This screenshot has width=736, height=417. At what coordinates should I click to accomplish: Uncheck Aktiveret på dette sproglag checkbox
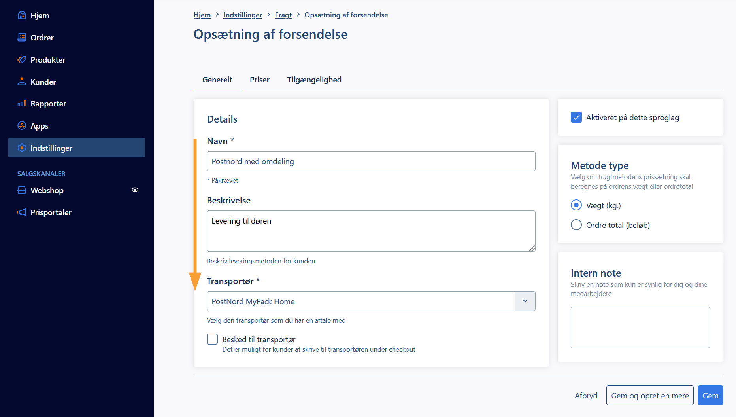point(576,118)
